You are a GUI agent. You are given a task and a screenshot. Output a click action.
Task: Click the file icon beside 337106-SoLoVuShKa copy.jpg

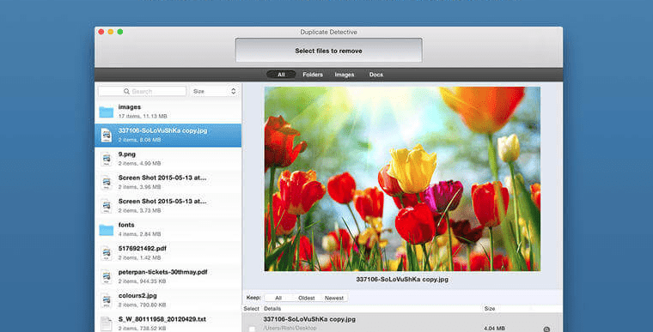click(107, 136)
